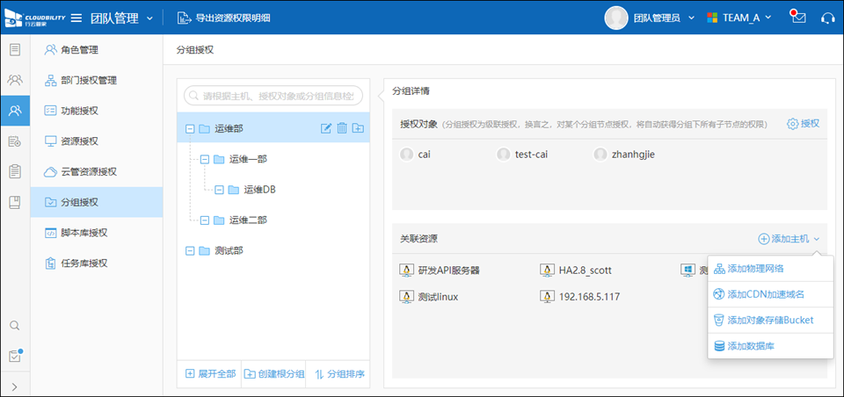
Task: Collapse the 运维一部 tree node
Action: (205, 160)
